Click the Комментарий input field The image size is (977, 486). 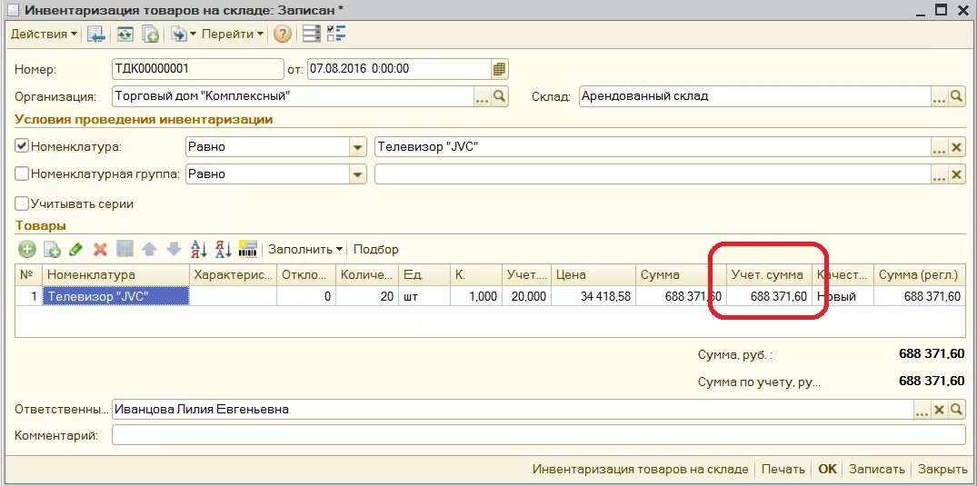click(x=538, y=435)
